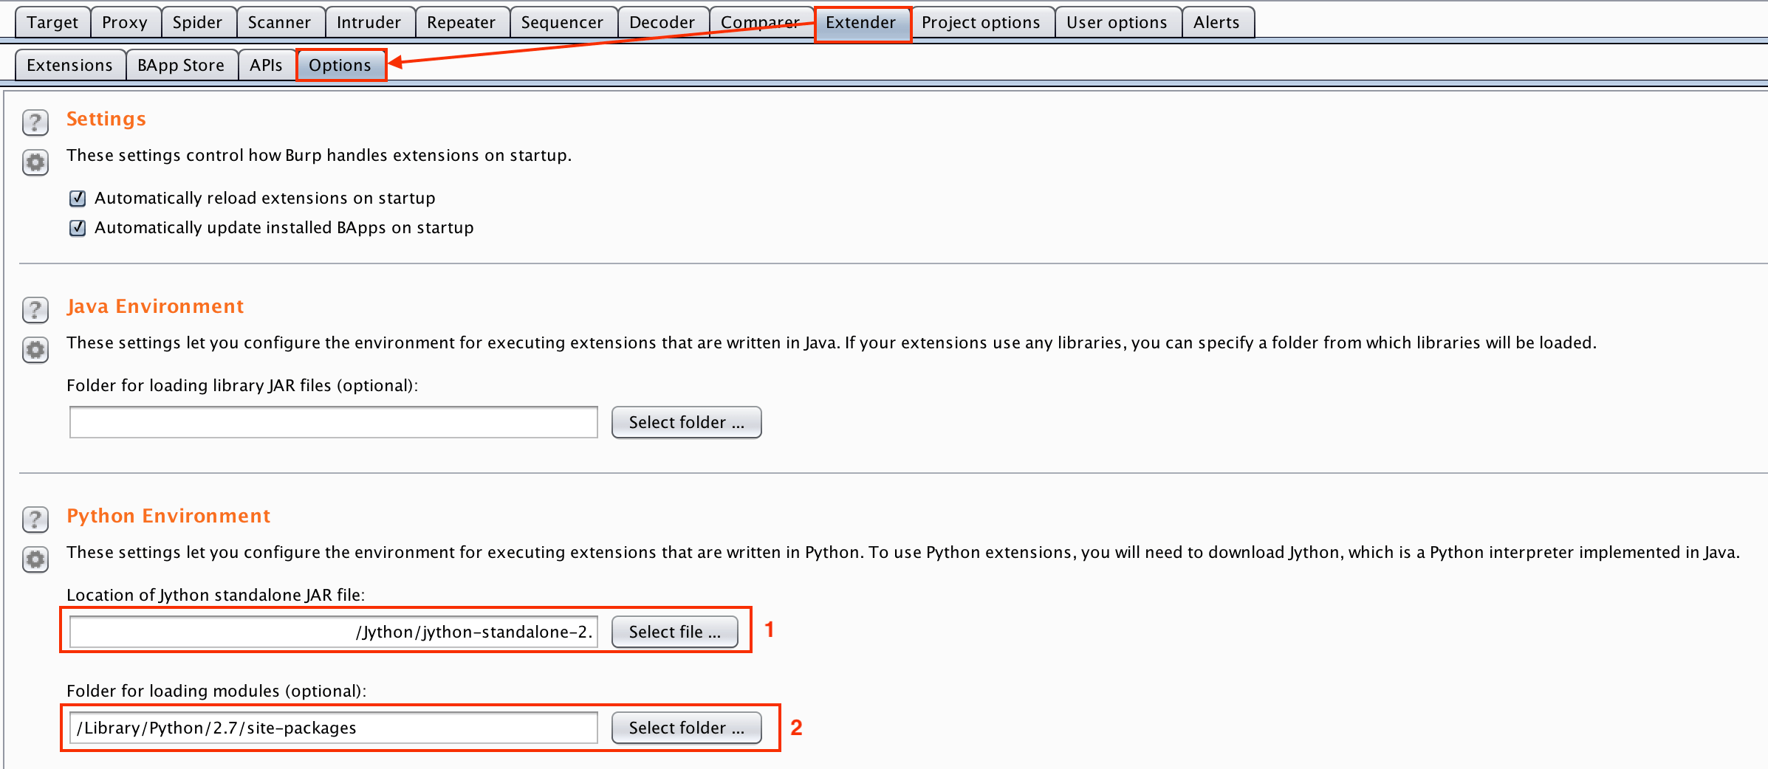Switch to Project options tab
The width and height of the screenshot is (1768, 769).
(x=981, y=22)
